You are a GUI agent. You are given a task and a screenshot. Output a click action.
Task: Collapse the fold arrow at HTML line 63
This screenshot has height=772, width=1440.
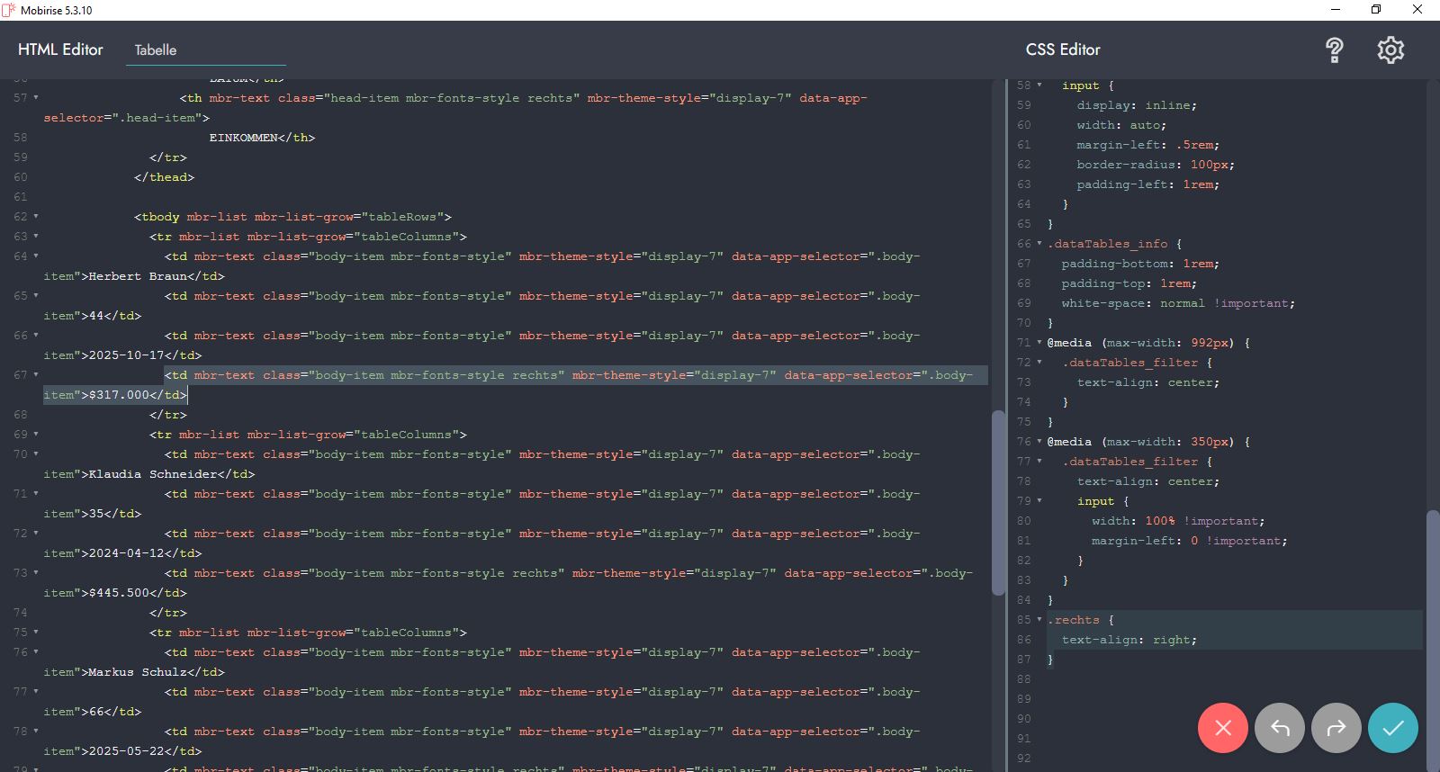[36, 237]
